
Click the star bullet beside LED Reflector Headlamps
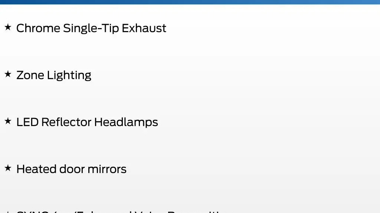point(8,121)
